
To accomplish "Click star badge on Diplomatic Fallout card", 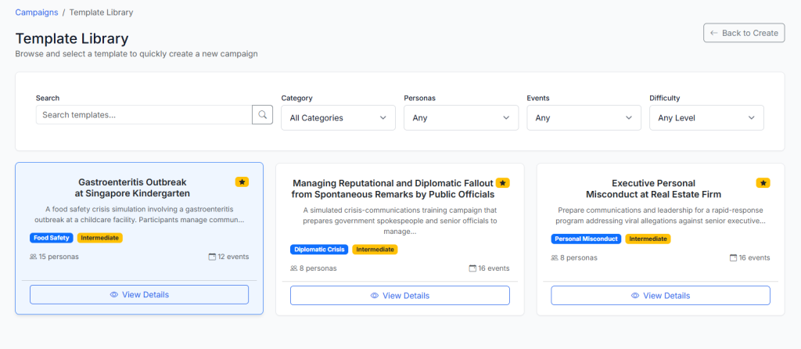I will click(x=502, y=183).
